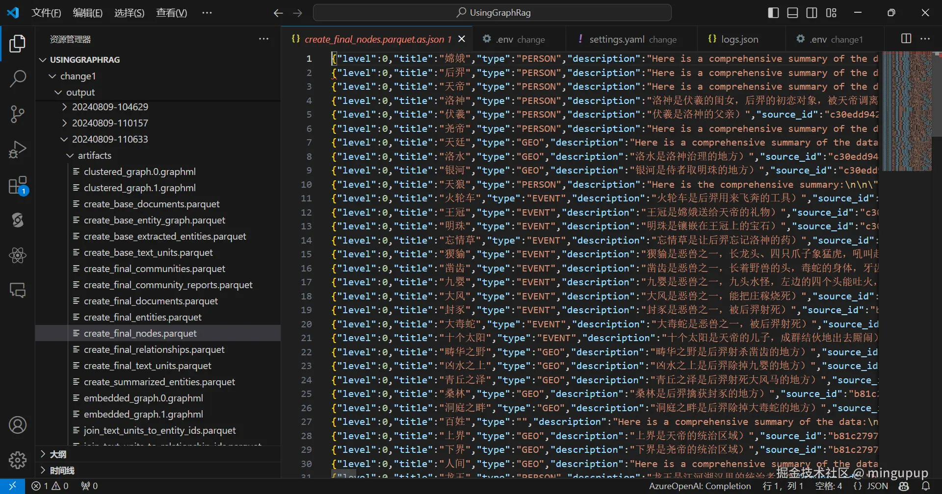Open the Explorer view in activity bar
Screen dimensions: 942x494
(18, 44)
